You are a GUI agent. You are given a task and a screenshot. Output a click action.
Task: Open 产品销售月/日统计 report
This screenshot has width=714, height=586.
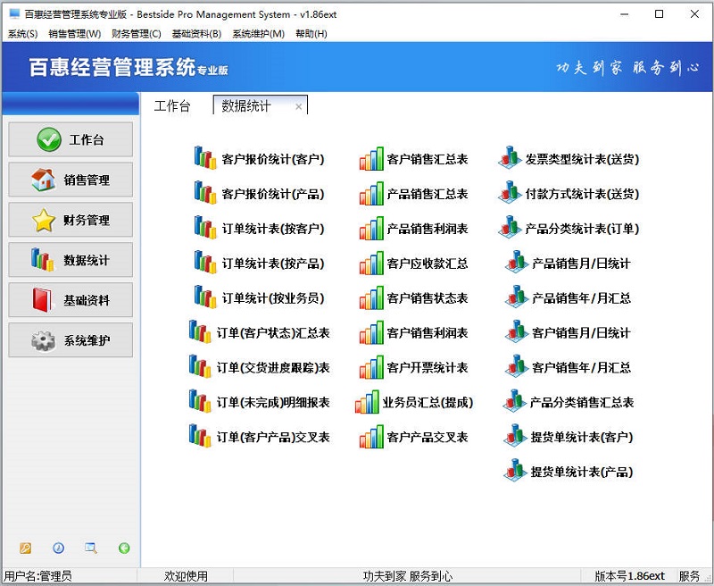coord(580,264)
